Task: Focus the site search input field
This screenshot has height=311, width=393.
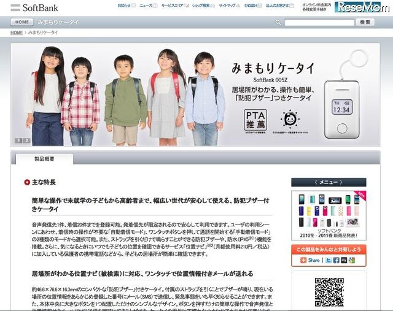Action: (x=319, y=22)
